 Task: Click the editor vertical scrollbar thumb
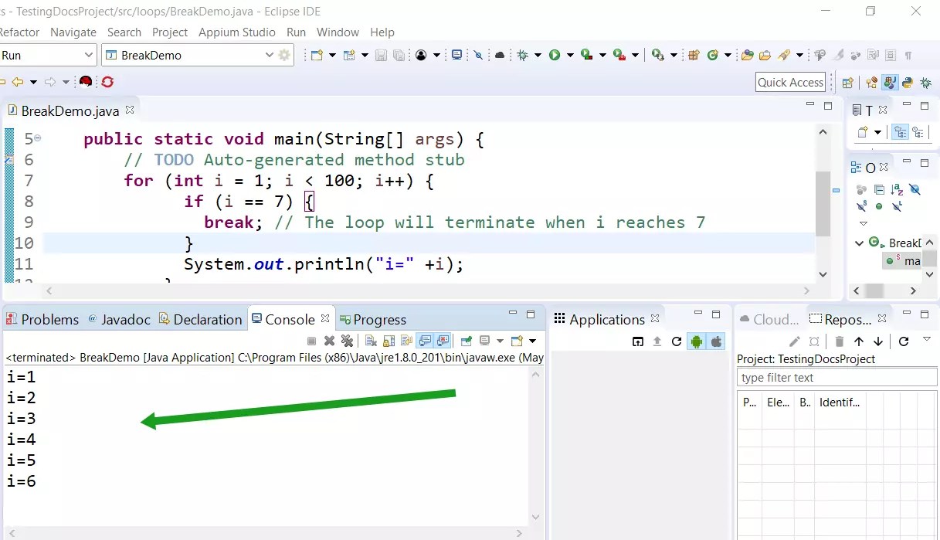pyautogui.click(x=823, y=202)
